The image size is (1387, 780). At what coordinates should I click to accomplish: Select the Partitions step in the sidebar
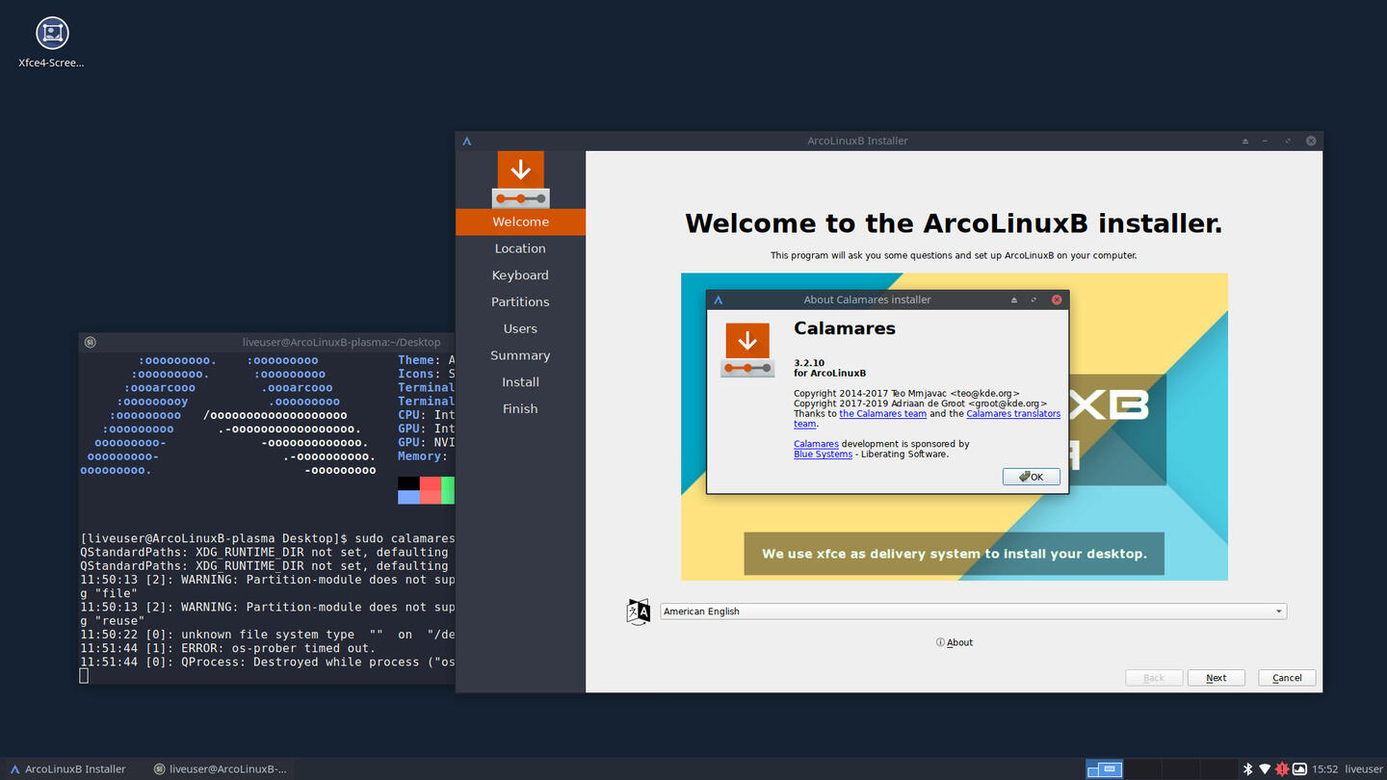tap(520, 301)
